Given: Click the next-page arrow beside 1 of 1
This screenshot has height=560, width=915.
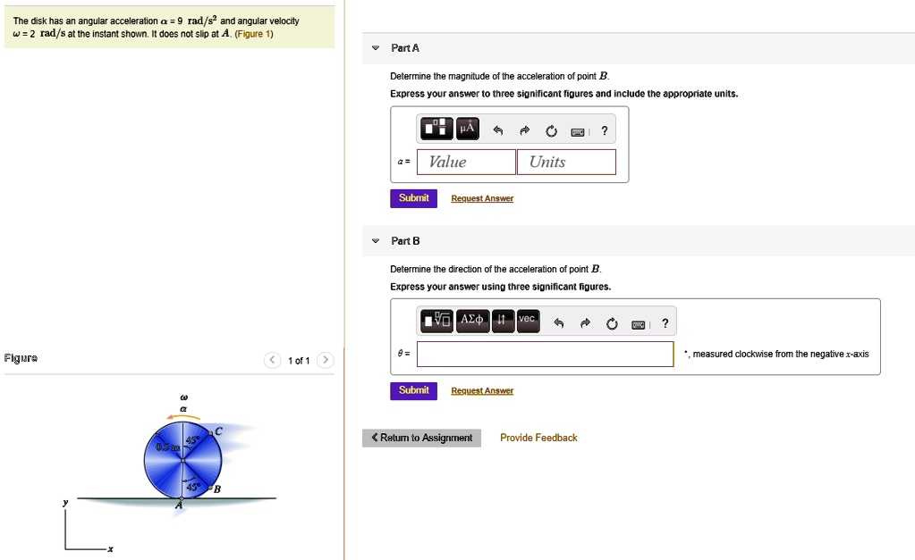Looking at the screenshot, I should 325,359.
